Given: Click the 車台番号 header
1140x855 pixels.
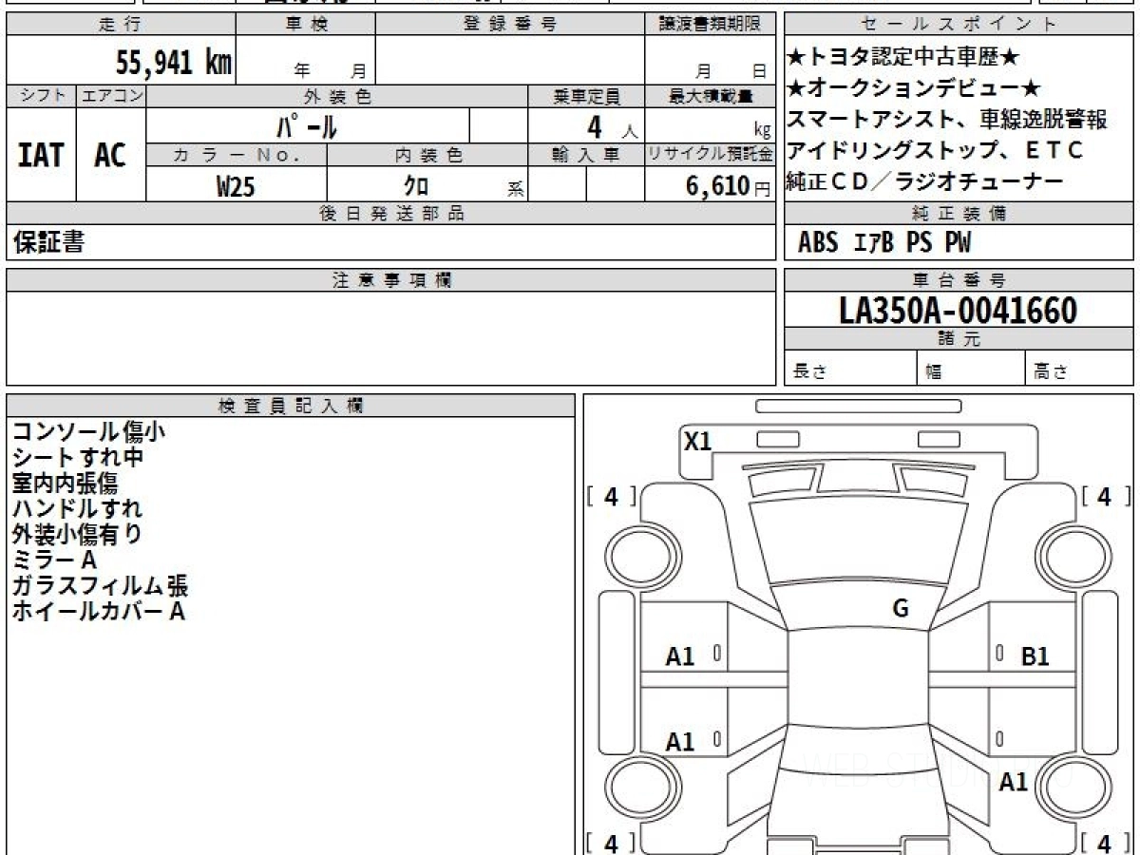Looking at the screenshot, I should 959,280.
